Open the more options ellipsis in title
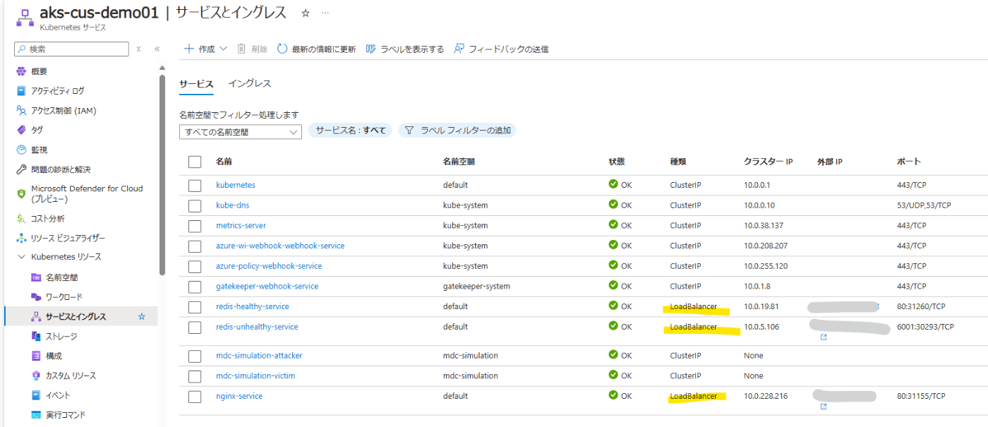The image size is (988, 427). point(325,13)
